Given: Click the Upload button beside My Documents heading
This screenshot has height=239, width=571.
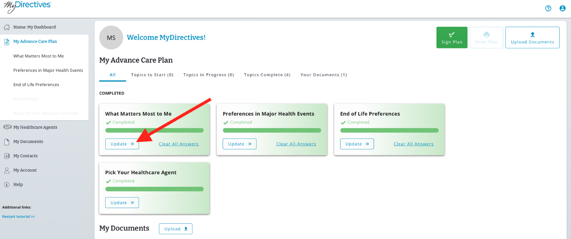Looking at the screenshot, I should 176,229.
